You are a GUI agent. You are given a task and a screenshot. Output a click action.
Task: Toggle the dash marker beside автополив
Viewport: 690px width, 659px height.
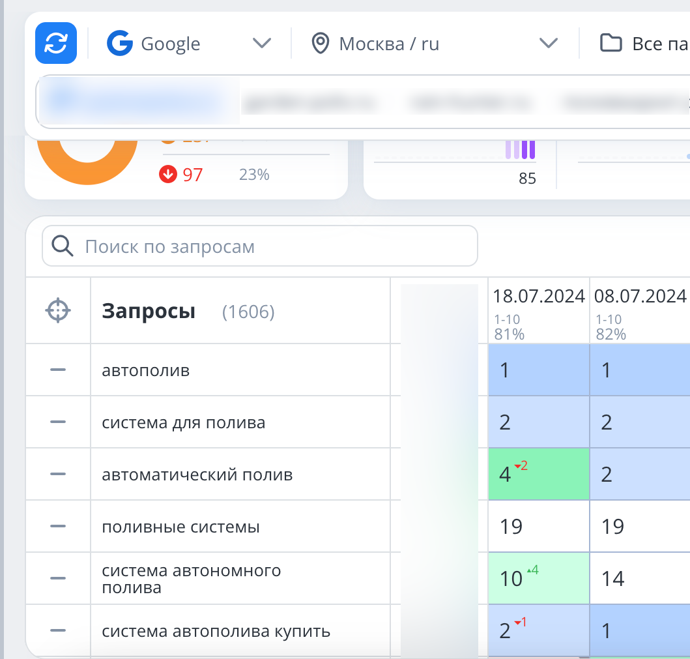pos(58,370)
